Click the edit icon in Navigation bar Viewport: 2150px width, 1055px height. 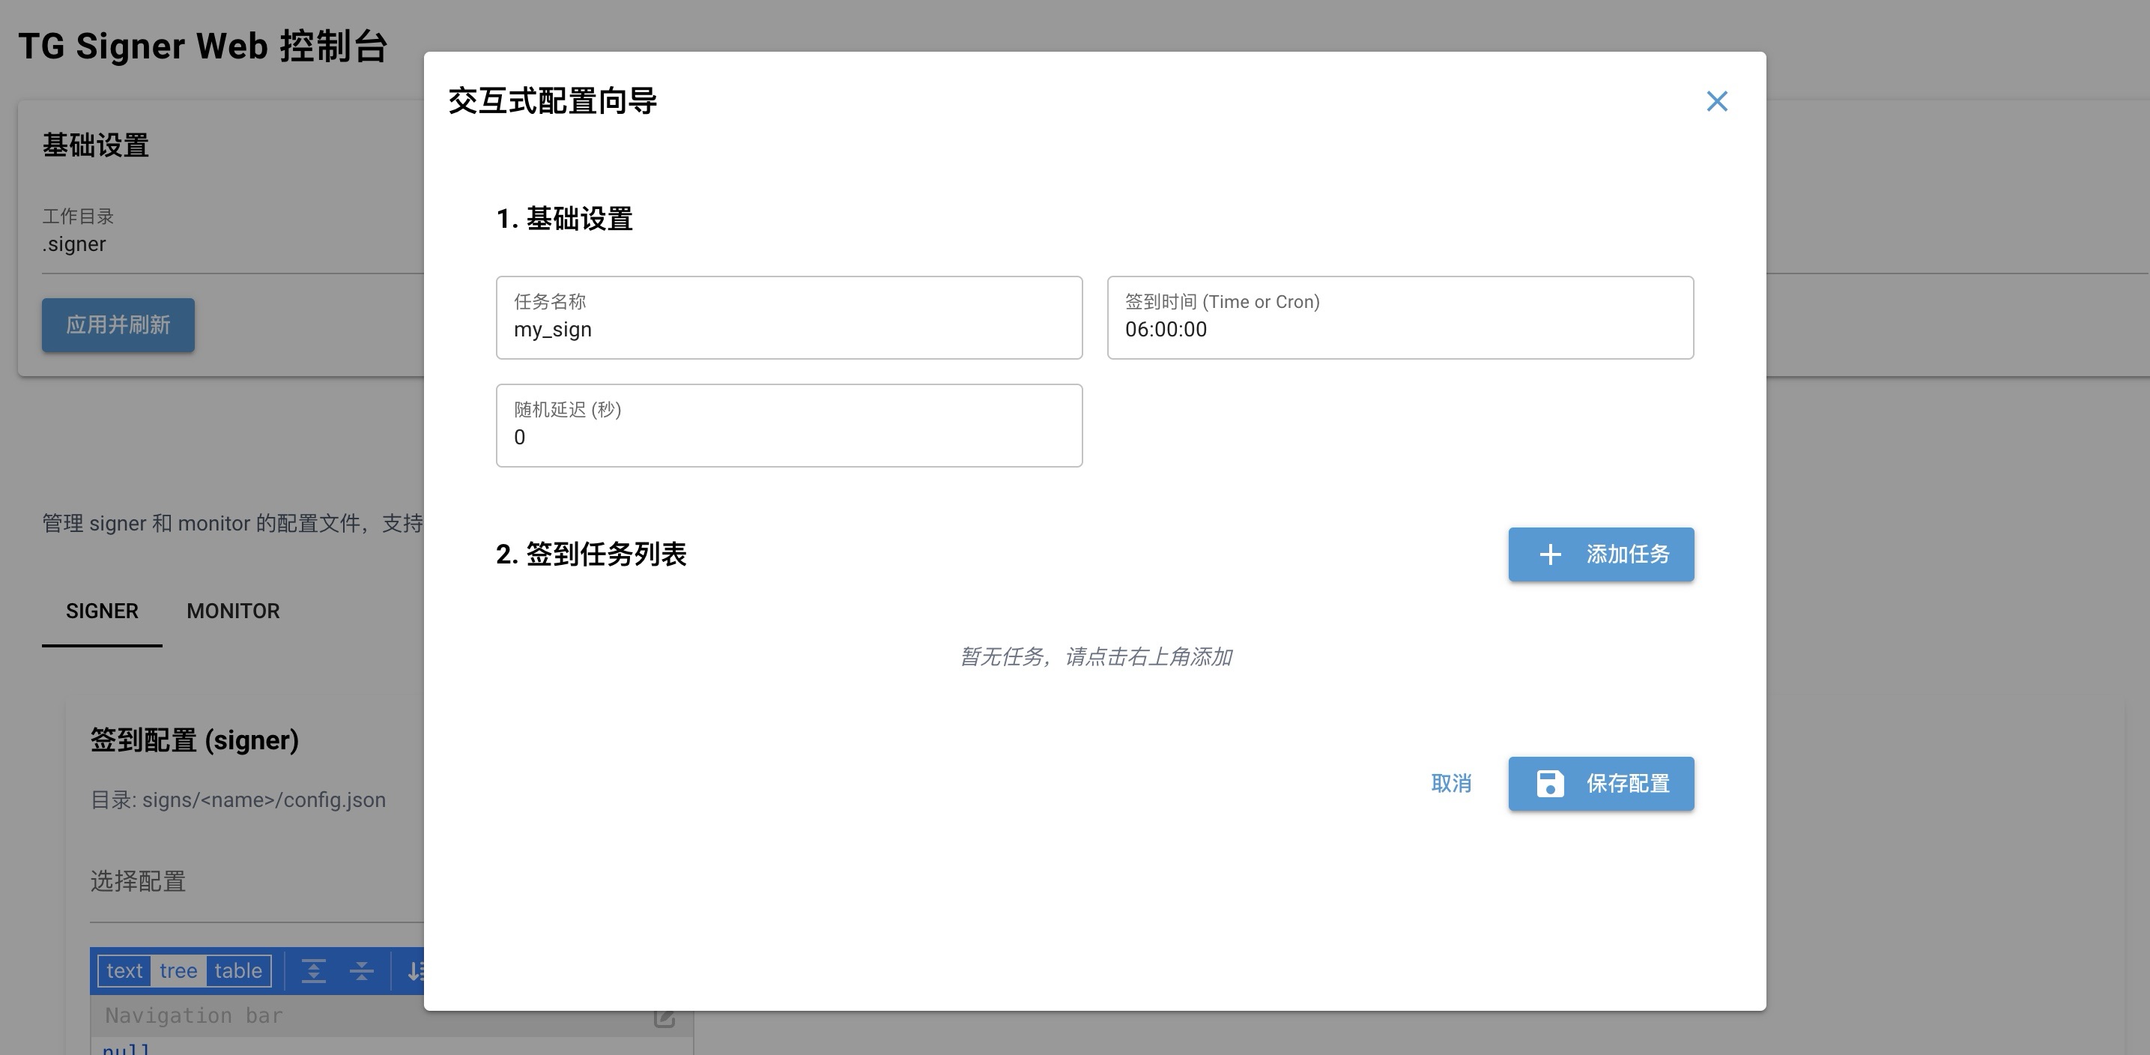coord(664,1018)
